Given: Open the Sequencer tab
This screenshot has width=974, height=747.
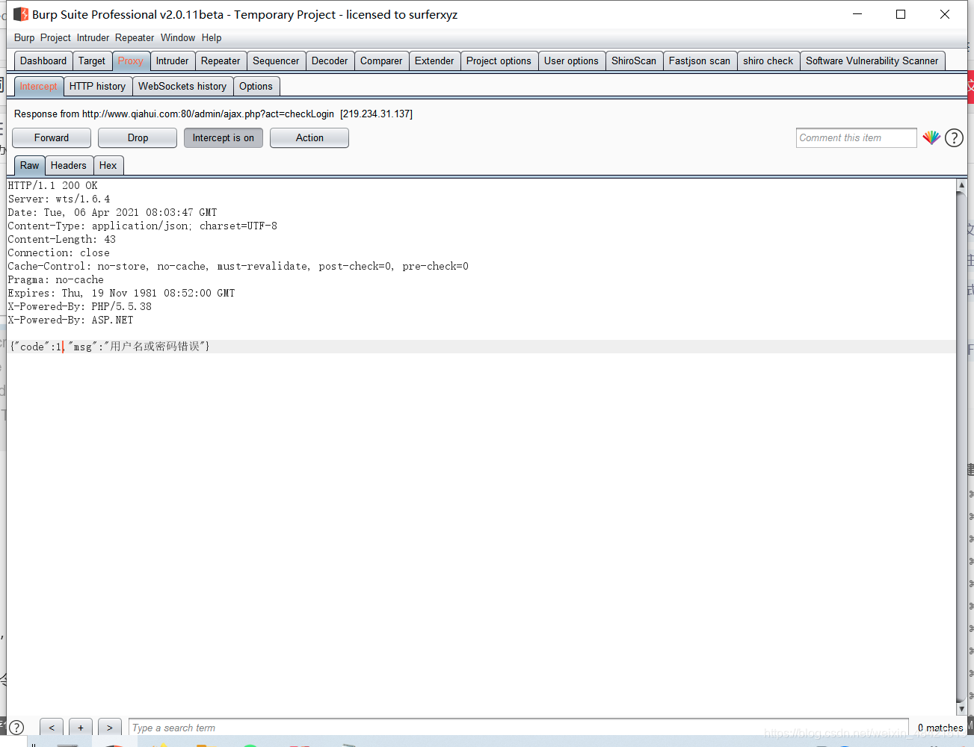Looking at the screenshot, I should 276,61.
